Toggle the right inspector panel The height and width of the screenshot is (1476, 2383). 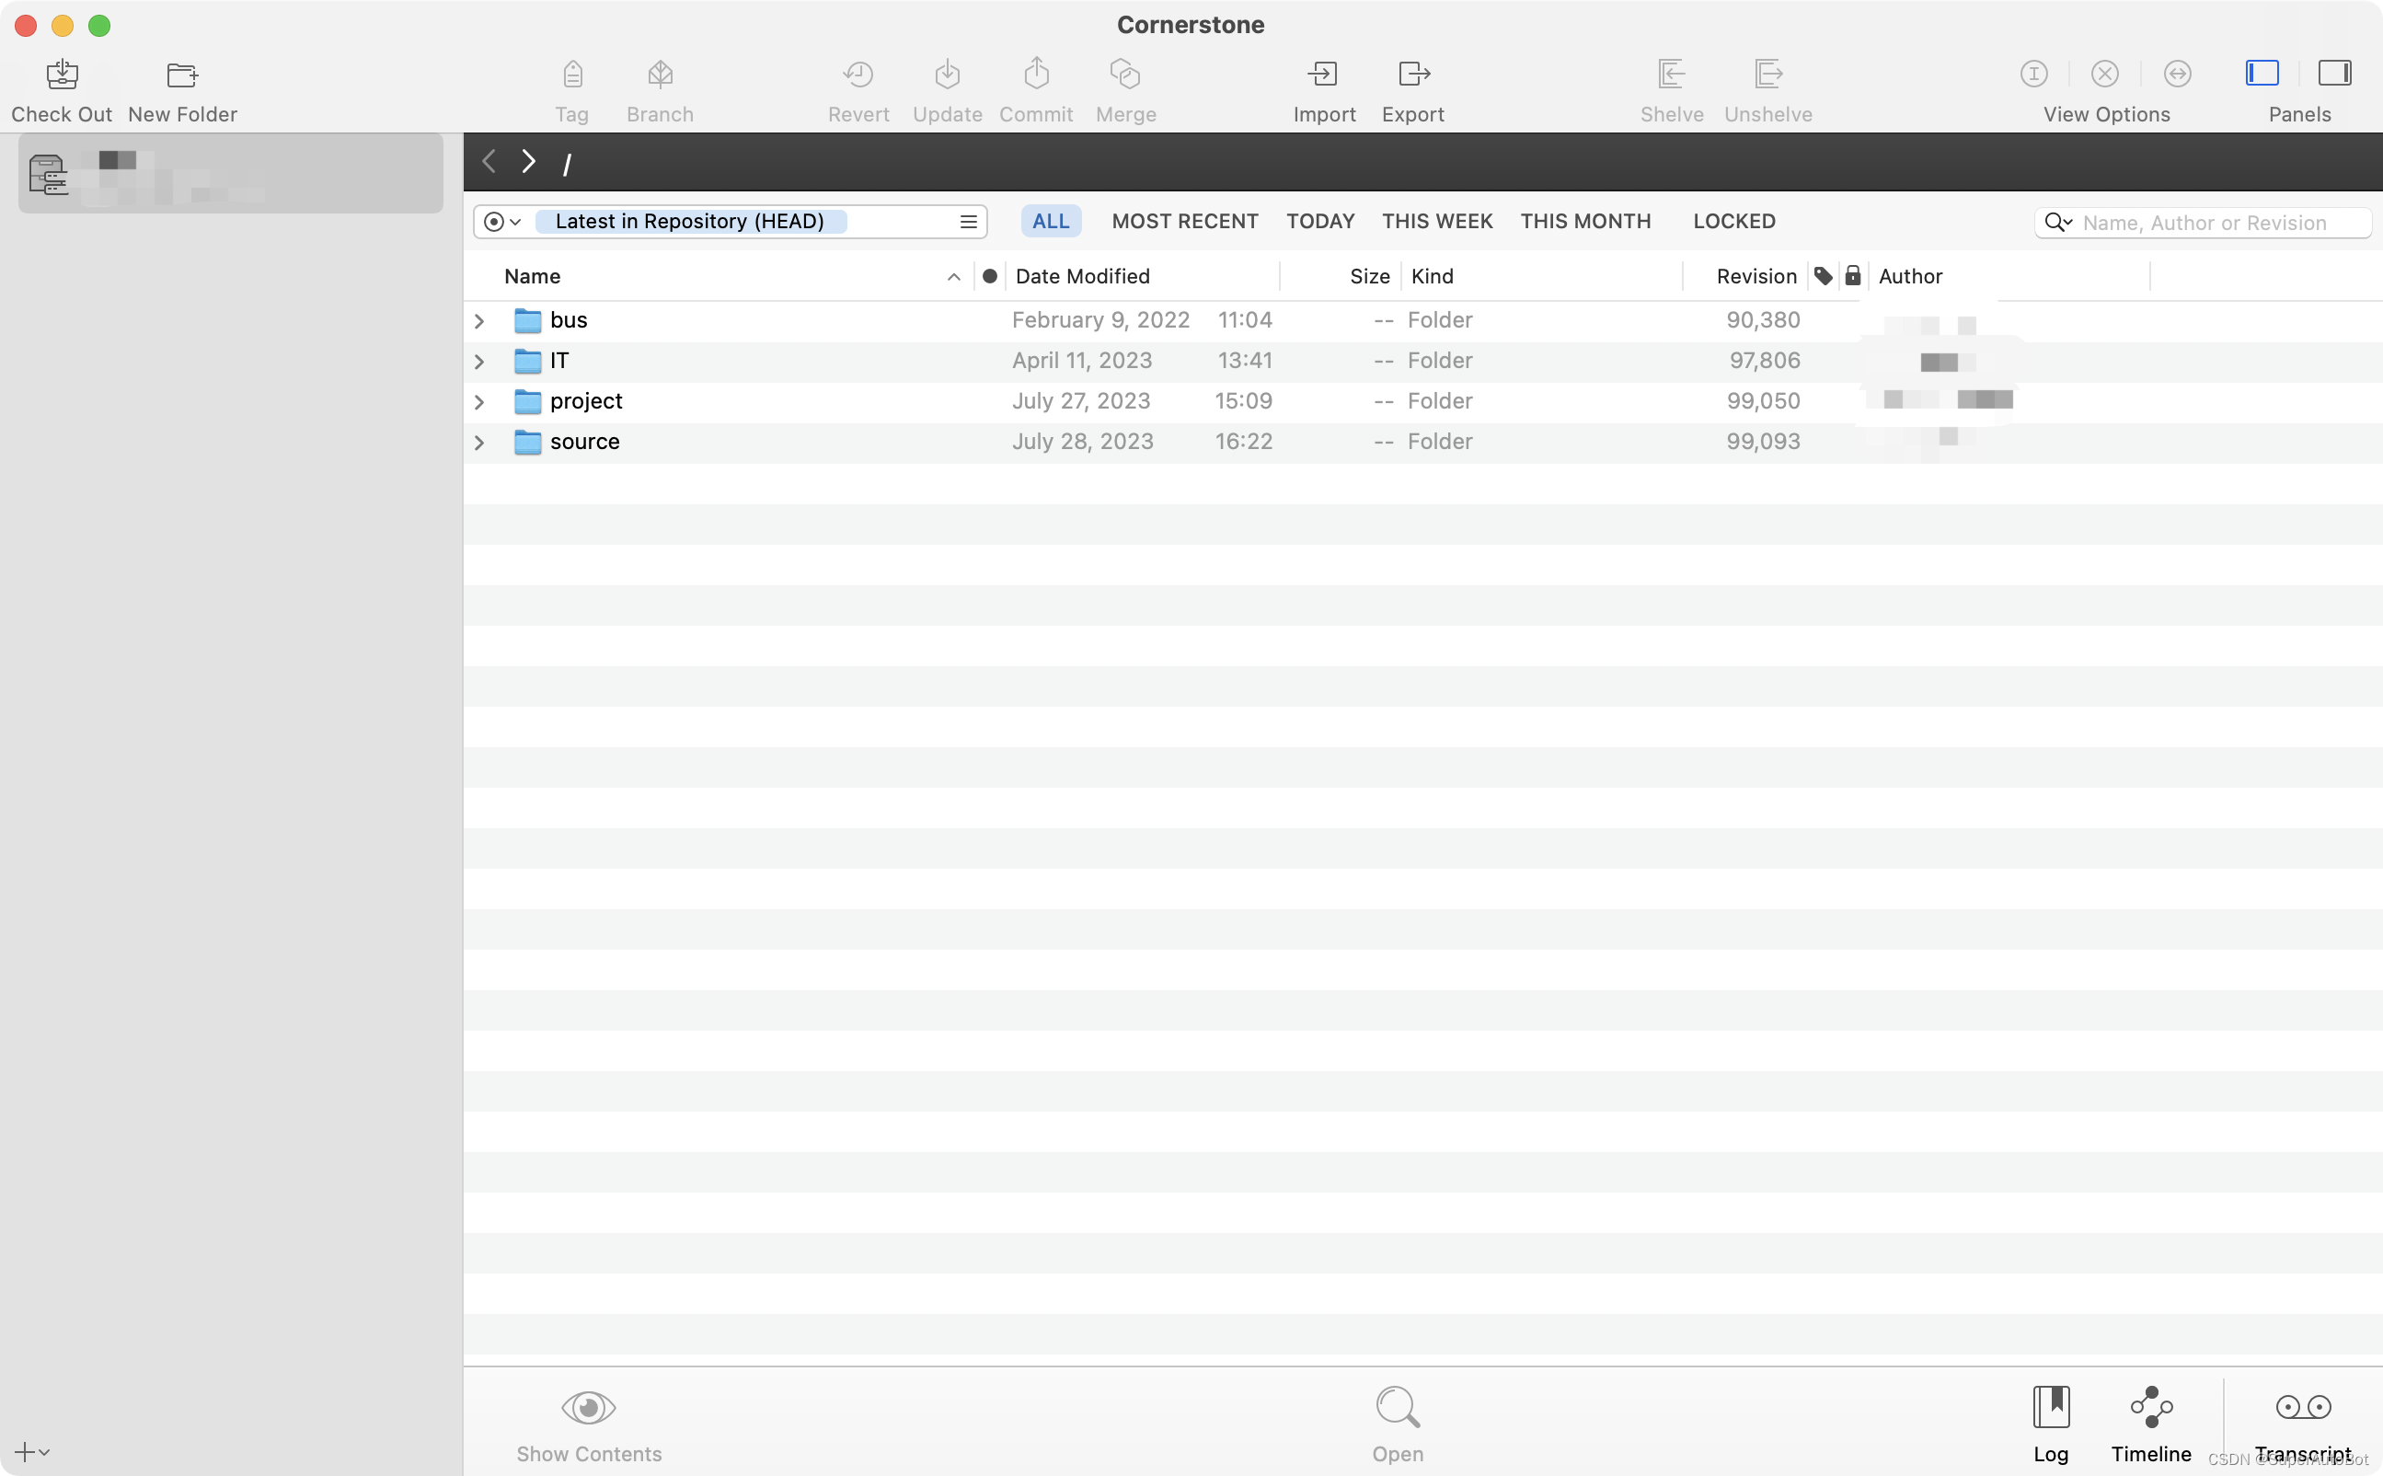[x=2335, y=74]
